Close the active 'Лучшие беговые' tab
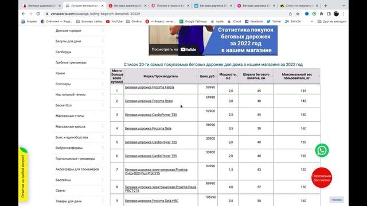367x206 pixels. pyautogui.click(x=102, y=6)
